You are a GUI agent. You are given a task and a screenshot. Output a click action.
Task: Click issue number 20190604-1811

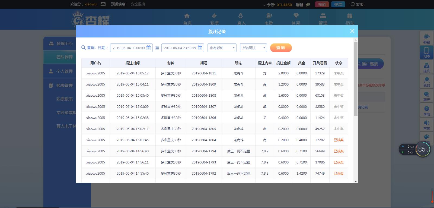[x=204, y=73]
